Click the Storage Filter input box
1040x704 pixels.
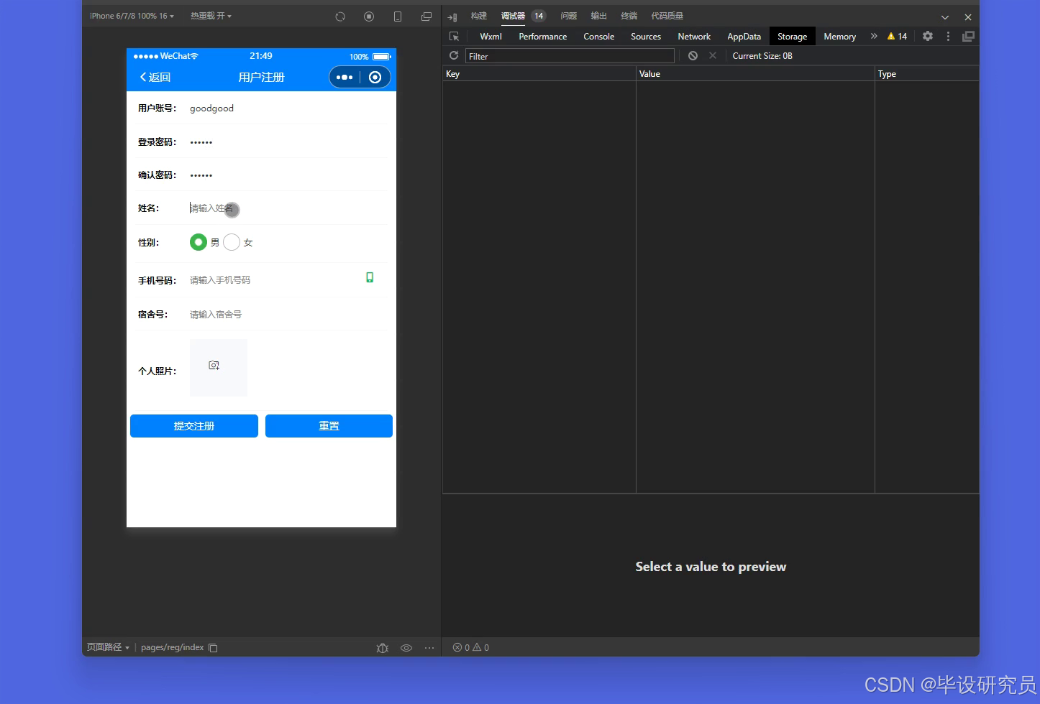[570, 56]
